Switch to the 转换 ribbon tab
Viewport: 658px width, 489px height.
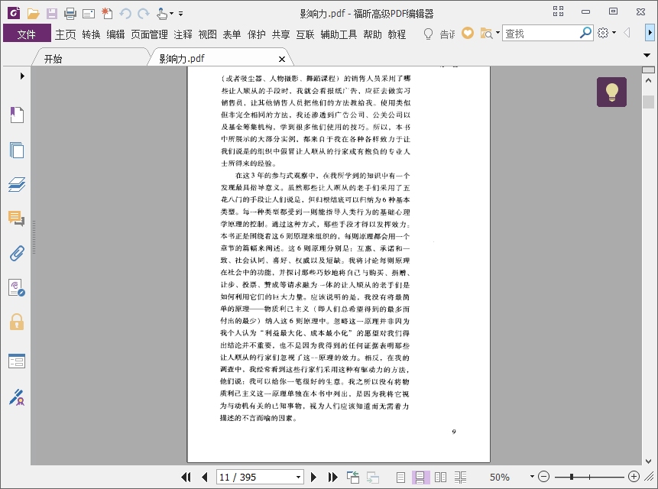coord(91,34)
